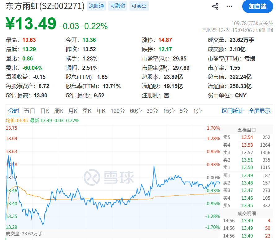
Task: Select the 年K chart tab
Action: point(101,111)
